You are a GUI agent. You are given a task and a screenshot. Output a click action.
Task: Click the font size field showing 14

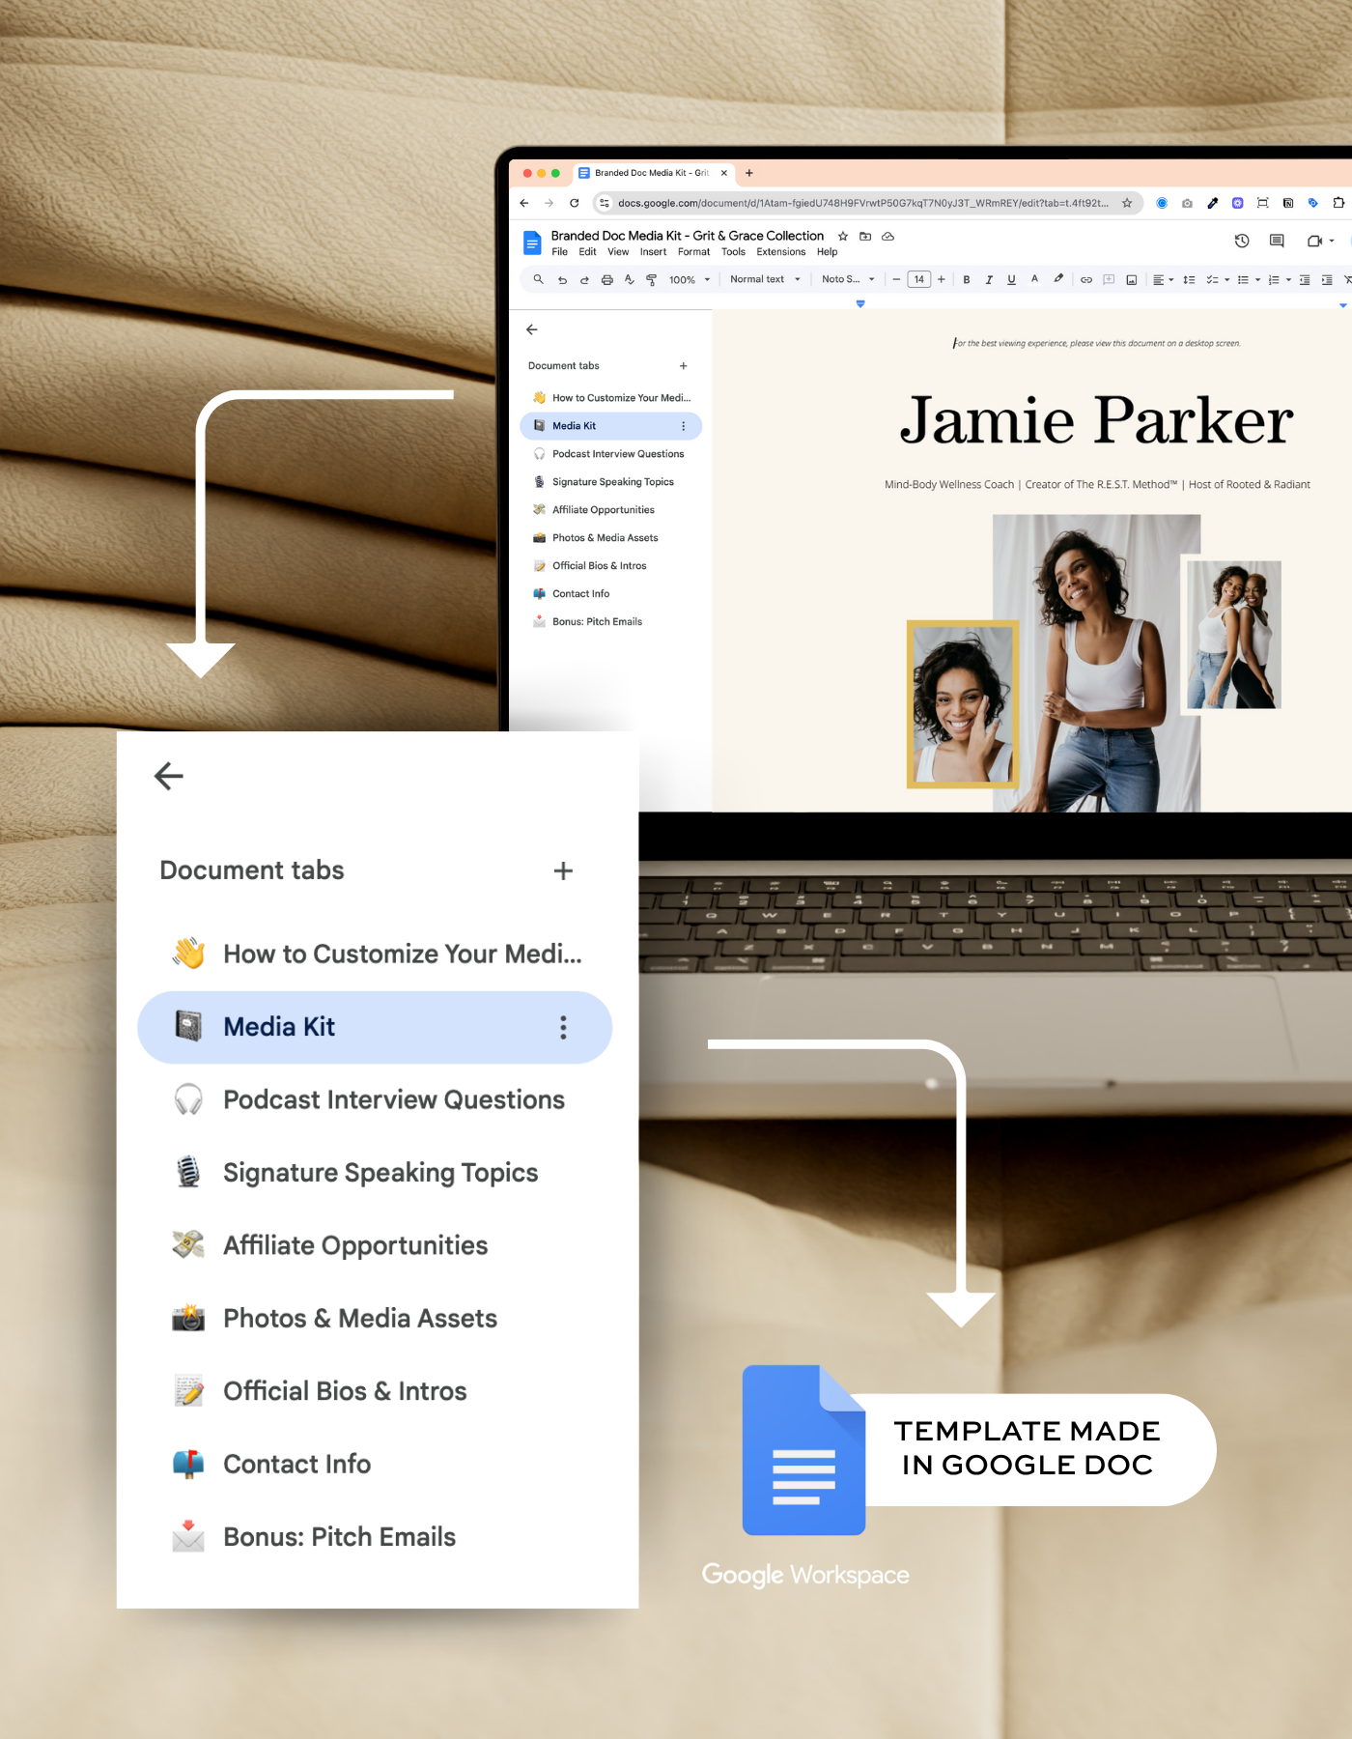[918, 280]
